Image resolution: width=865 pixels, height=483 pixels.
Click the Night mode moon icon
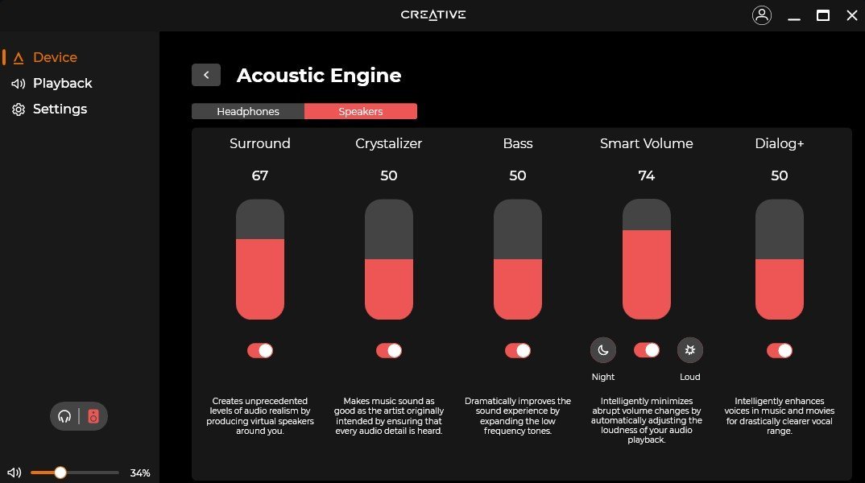603,350
